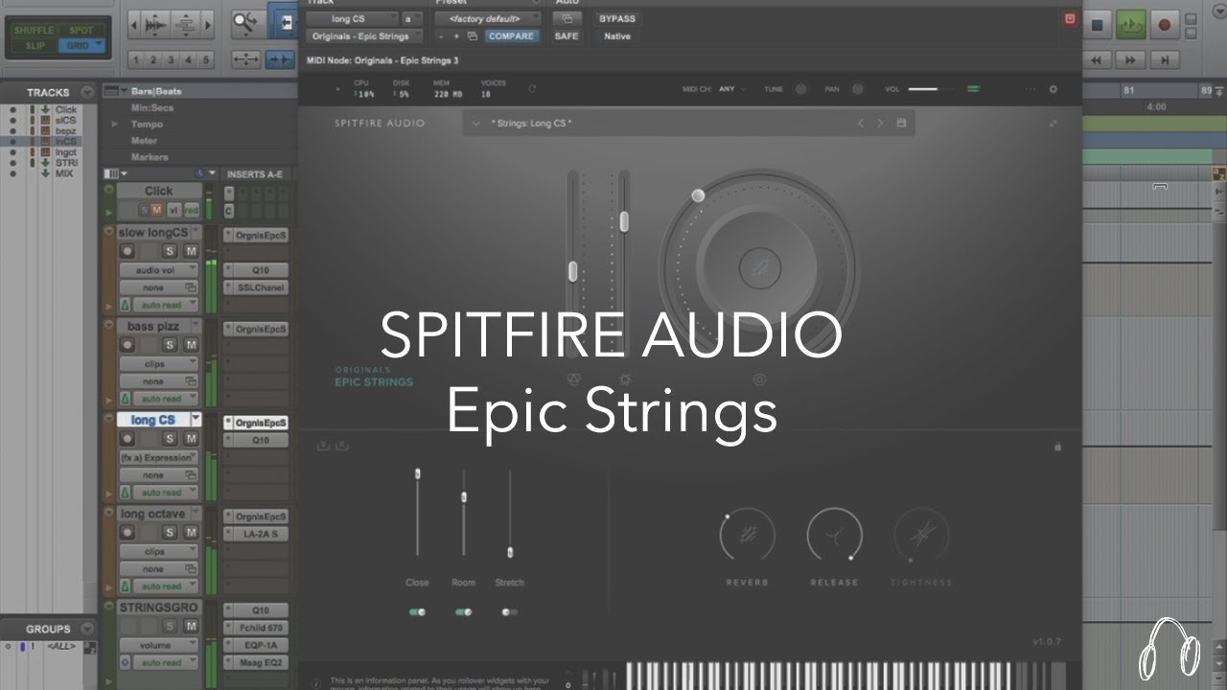Open the audio vol view selector
The width and height of the screenshot is (1227, 690).
pos(159,270)
